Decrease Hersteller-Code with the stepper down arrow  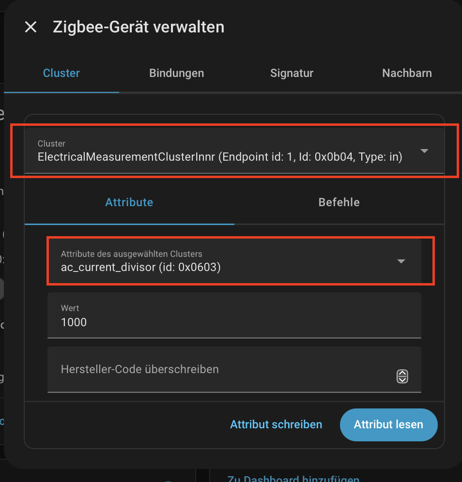coord(402,379)
